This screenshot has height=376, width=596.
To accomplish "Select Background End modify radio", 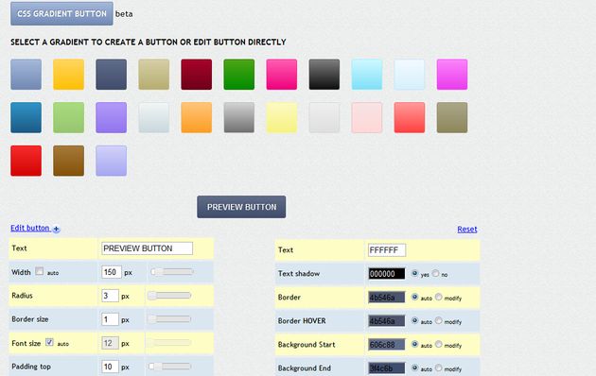I will [x=439, y=367].
